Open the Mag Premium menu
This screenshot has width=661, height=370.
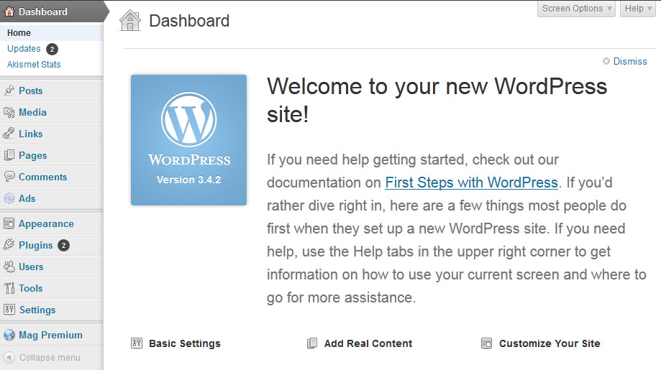click(x=50, y=335)
